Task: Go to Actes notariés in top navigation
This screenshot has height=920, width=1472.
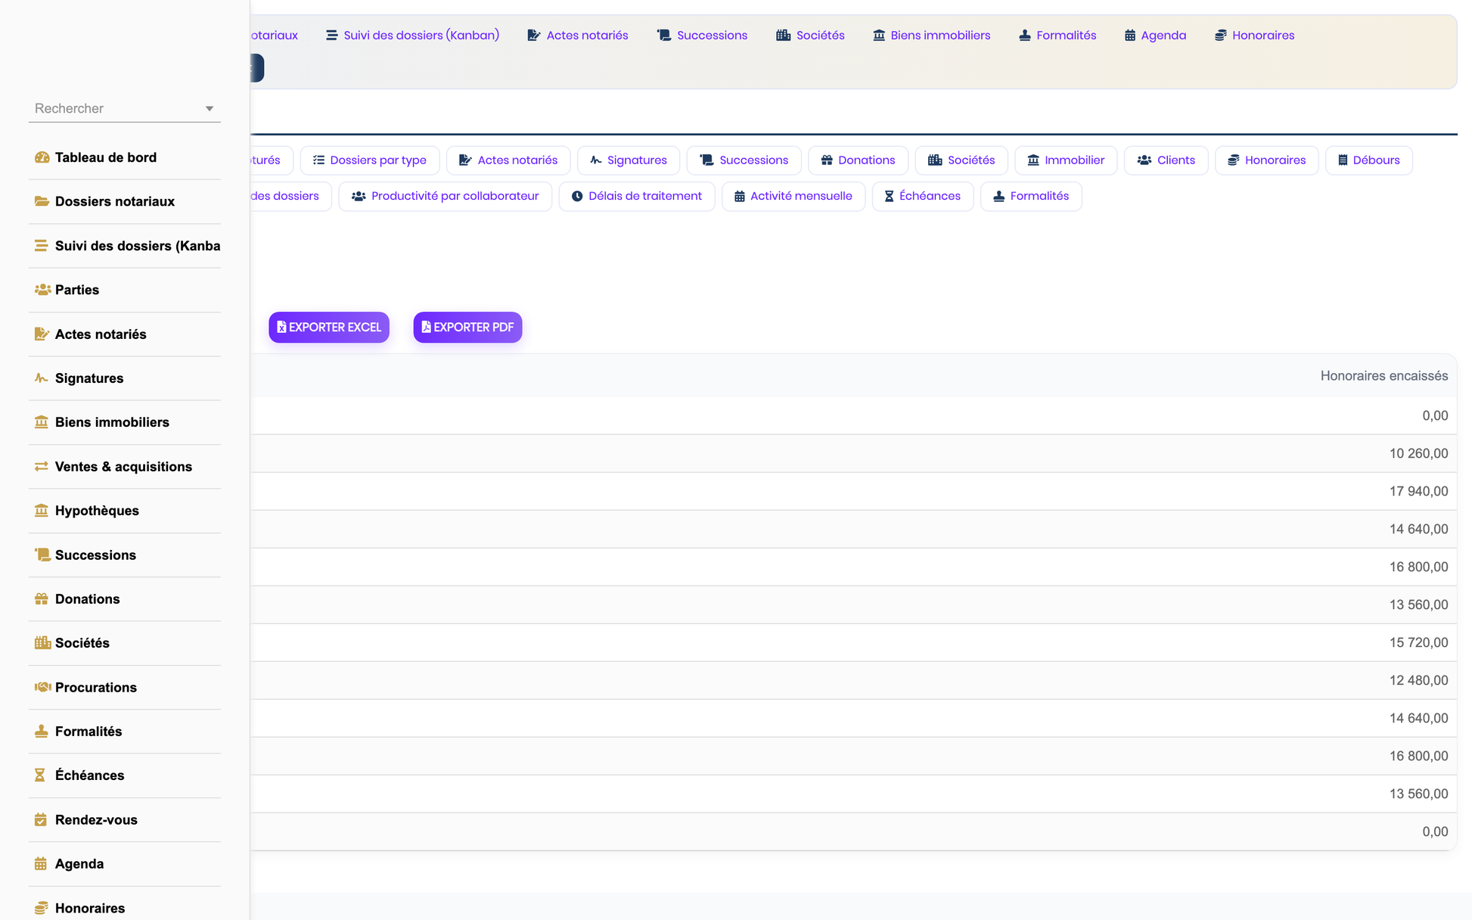Action: pos(578,36)
